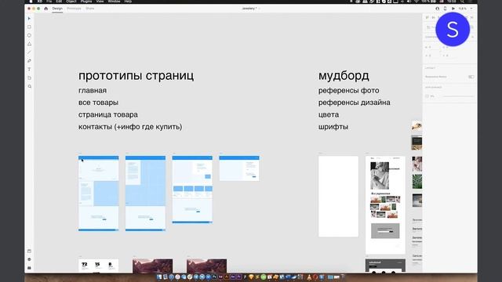The height and width of the screenshot is (282, 502).
Task: Select the Zoom magnifier tool
Action: (30, 86)
